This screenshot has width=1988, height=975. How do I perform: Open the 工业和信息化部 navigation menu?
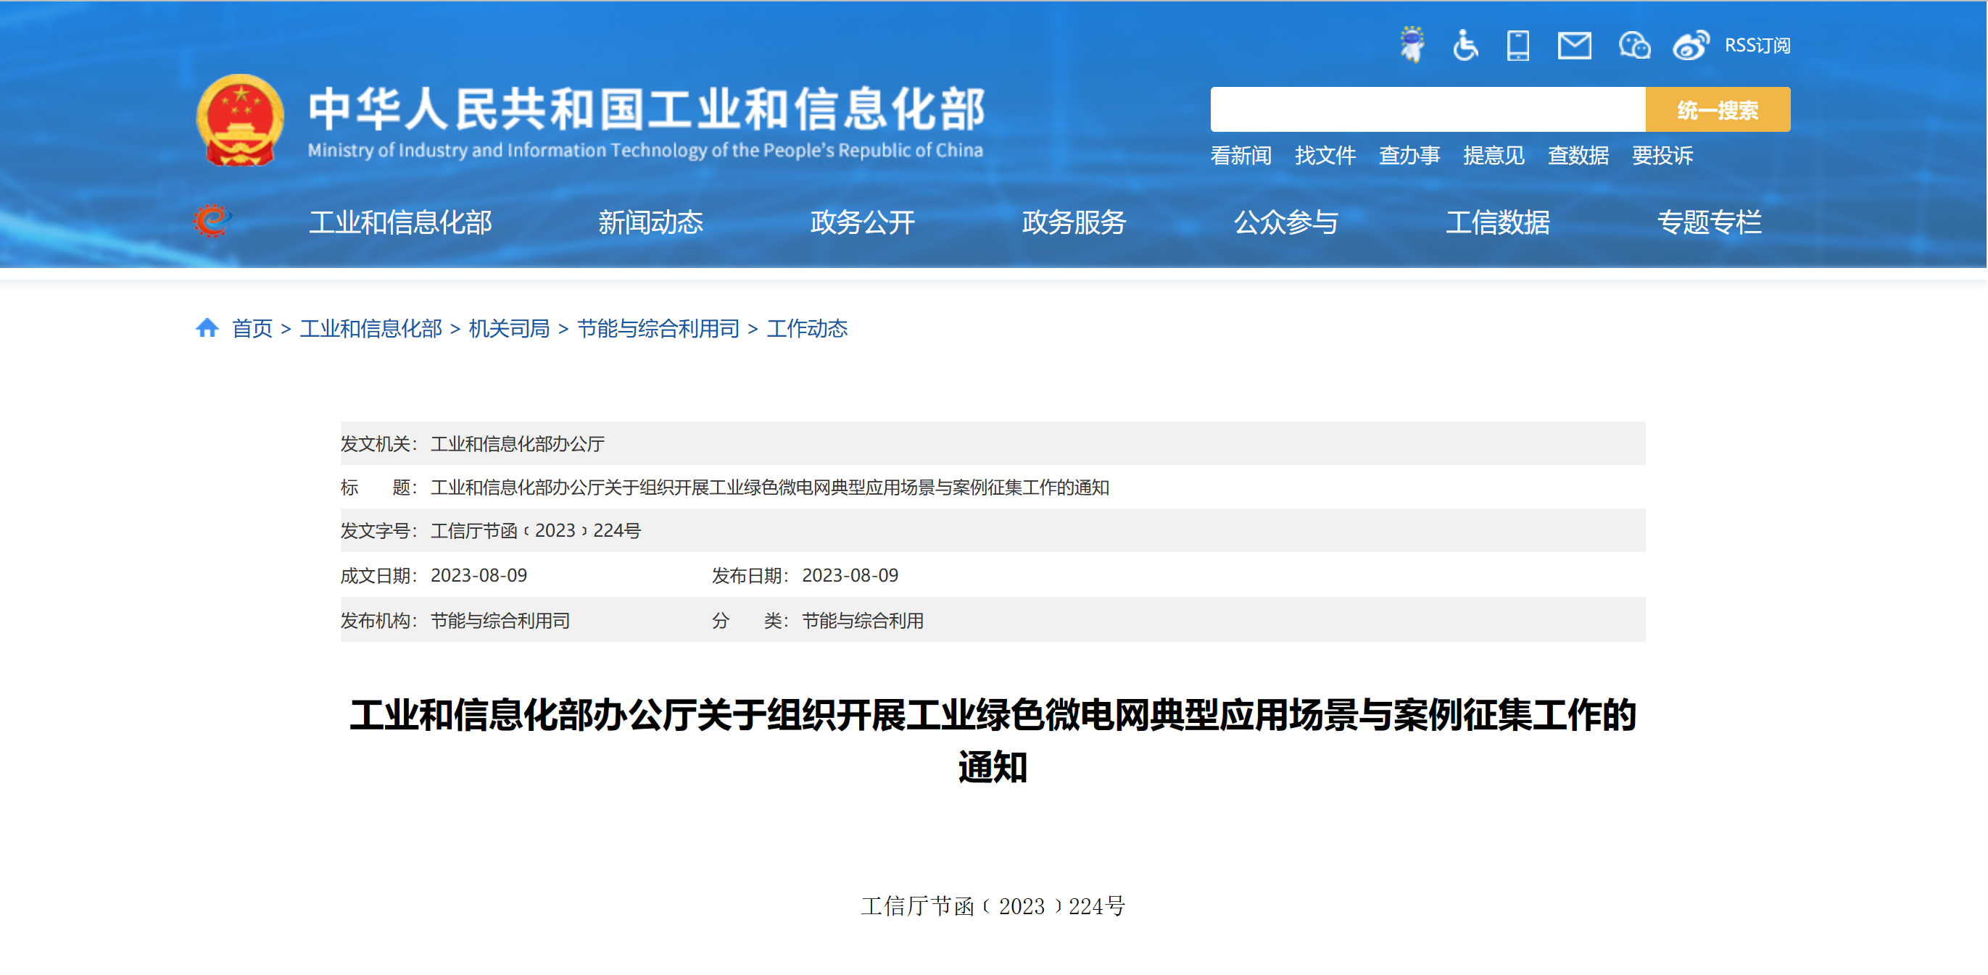point(400,222)
